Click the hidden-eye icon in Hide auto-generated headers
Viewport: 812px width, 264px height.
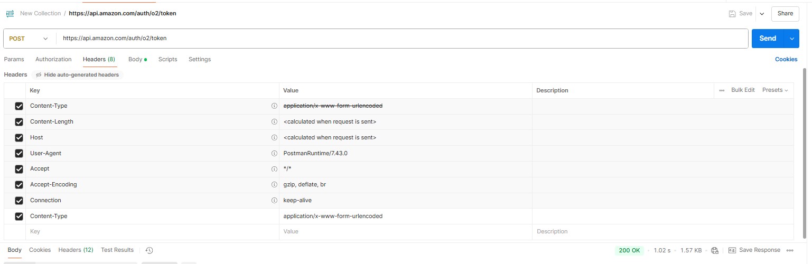click(x=39, y=75)
